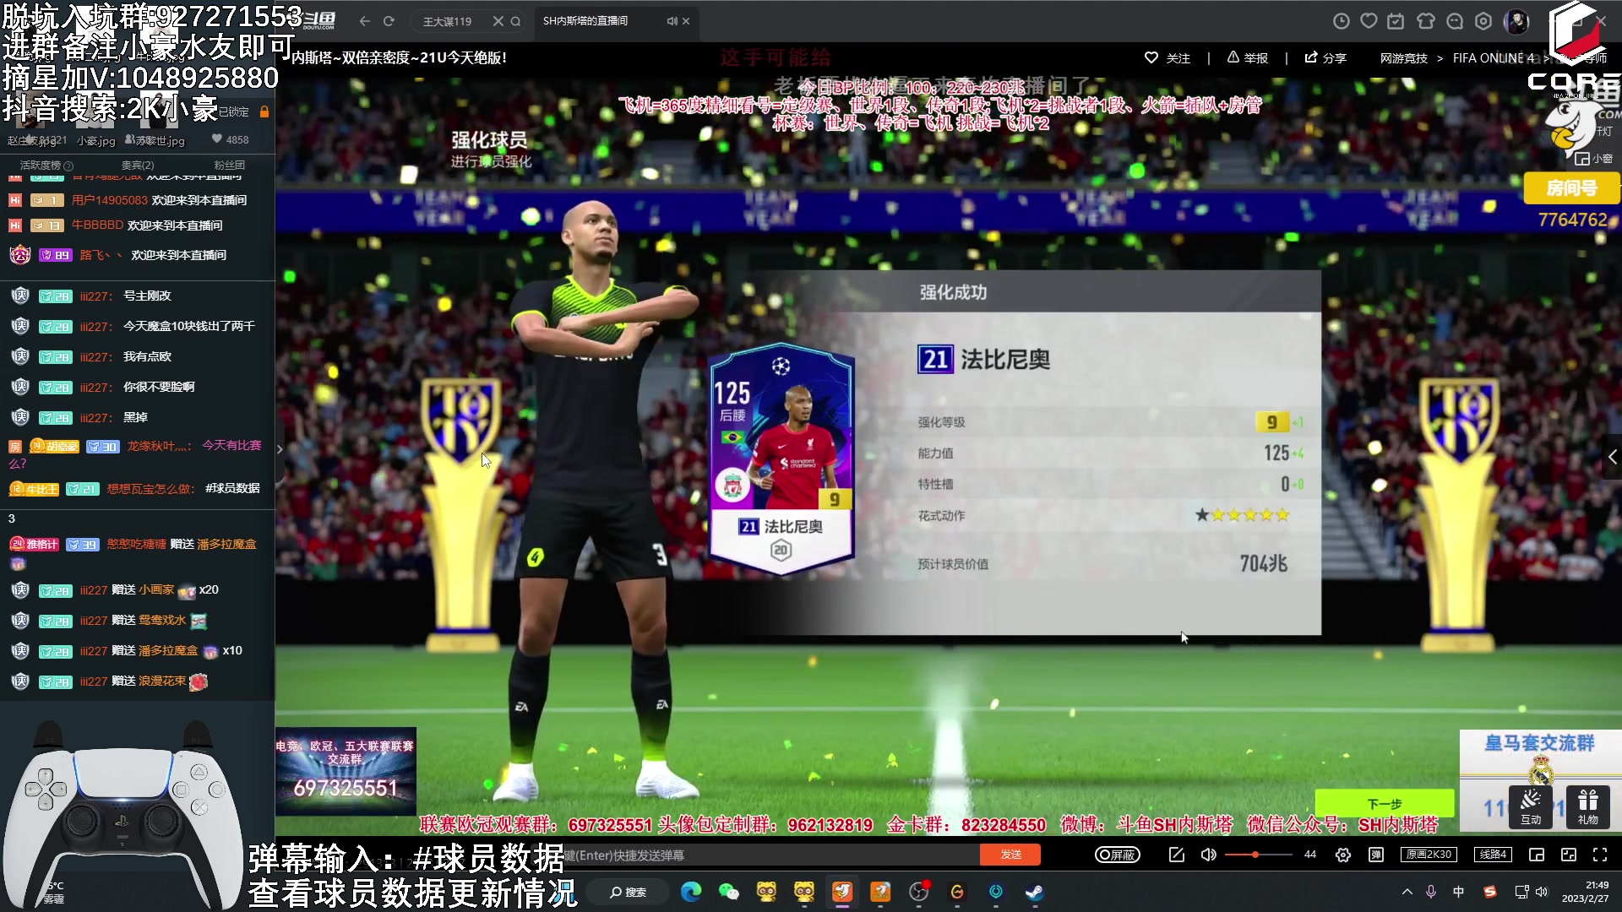The height and width of the screenshot is (912, 1622).
Task: Switch to the 粉丝团 tab
Action: [x=229, y=166]
